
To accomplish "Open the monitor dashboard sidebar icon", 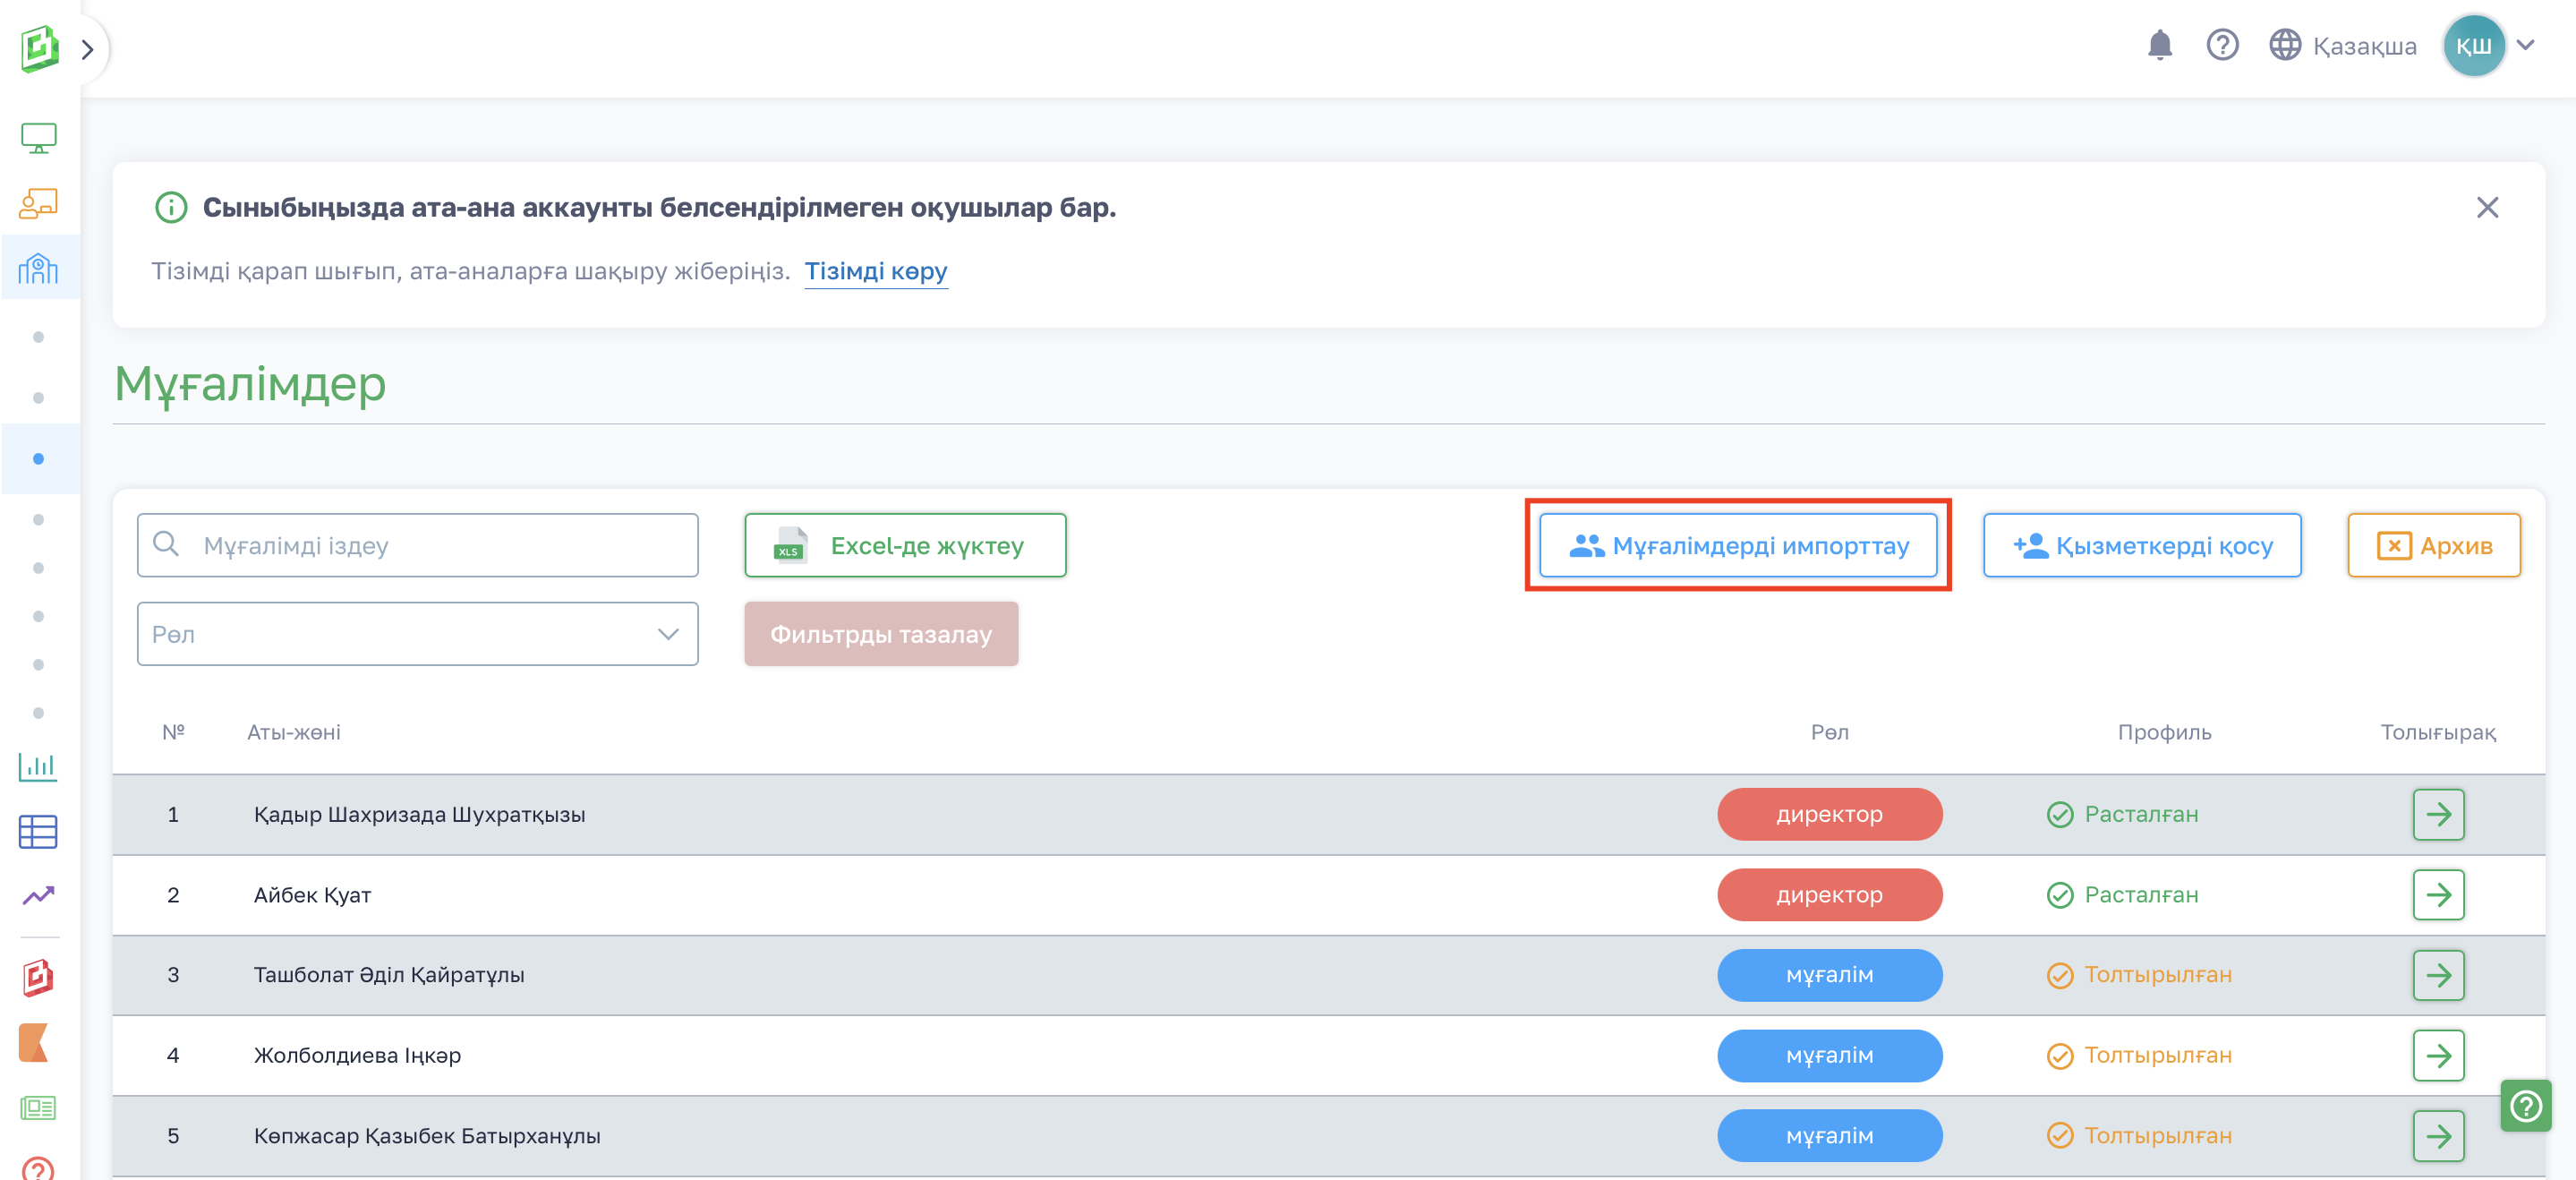I will tap(38, 138).
